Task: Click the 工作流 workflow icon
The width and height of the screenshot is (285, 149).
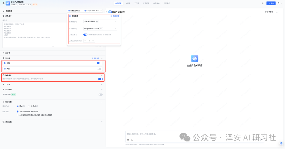Action: click(3, 85)
